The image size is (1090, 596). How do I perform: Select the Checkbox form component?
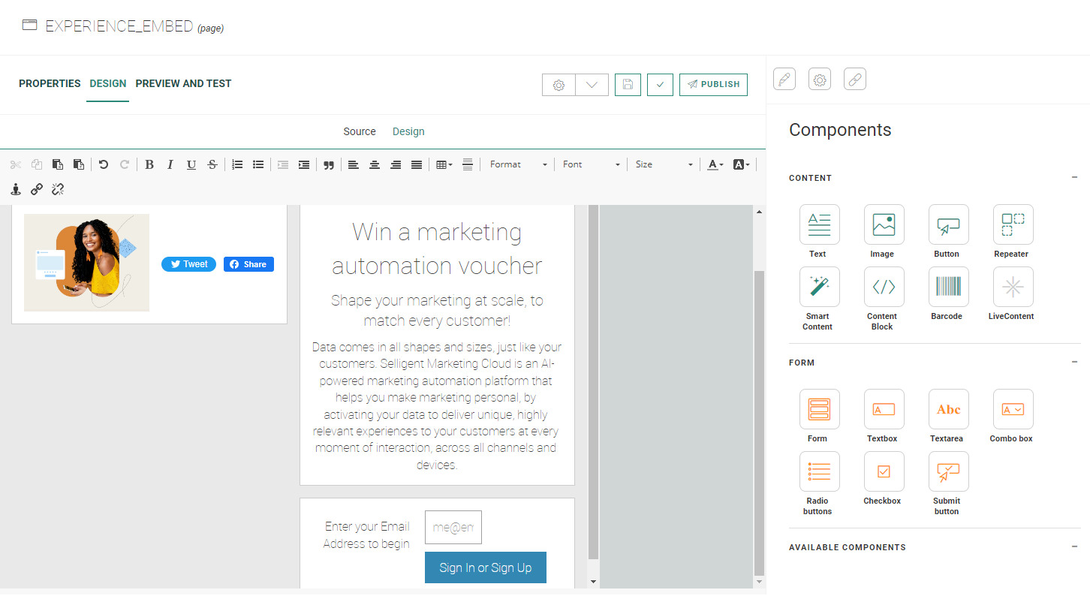point(884,471)
